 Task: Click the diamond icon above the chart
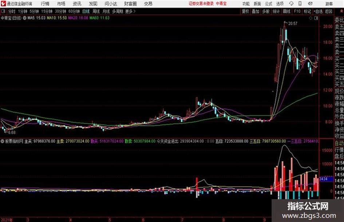tap(311, 18)
